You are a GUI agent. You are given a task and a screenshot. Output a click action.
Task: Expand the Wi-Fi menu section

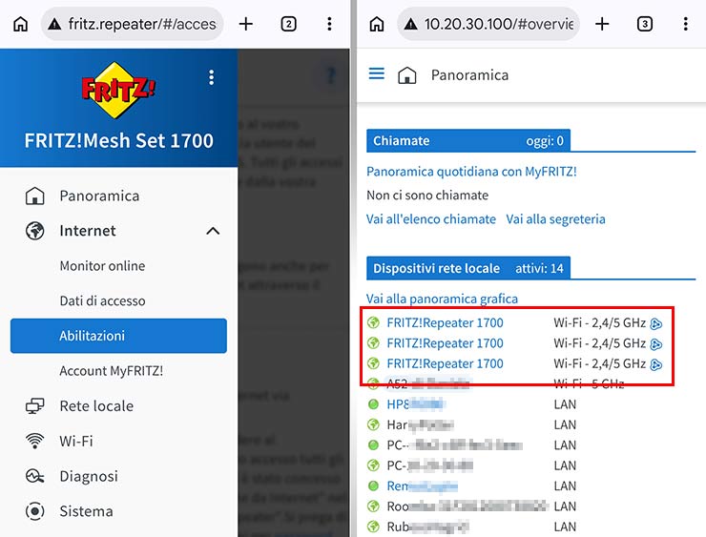pyautogui.click(x=74, y=442)
